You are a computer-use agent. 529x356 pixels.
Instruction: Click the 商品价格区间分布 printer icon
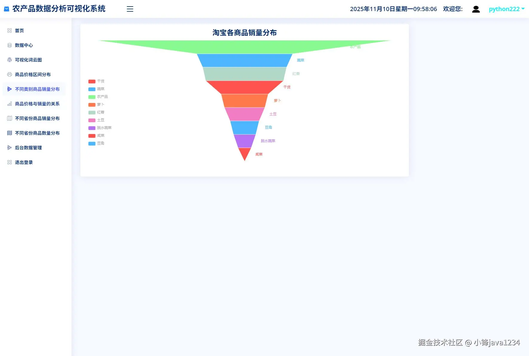10,74
